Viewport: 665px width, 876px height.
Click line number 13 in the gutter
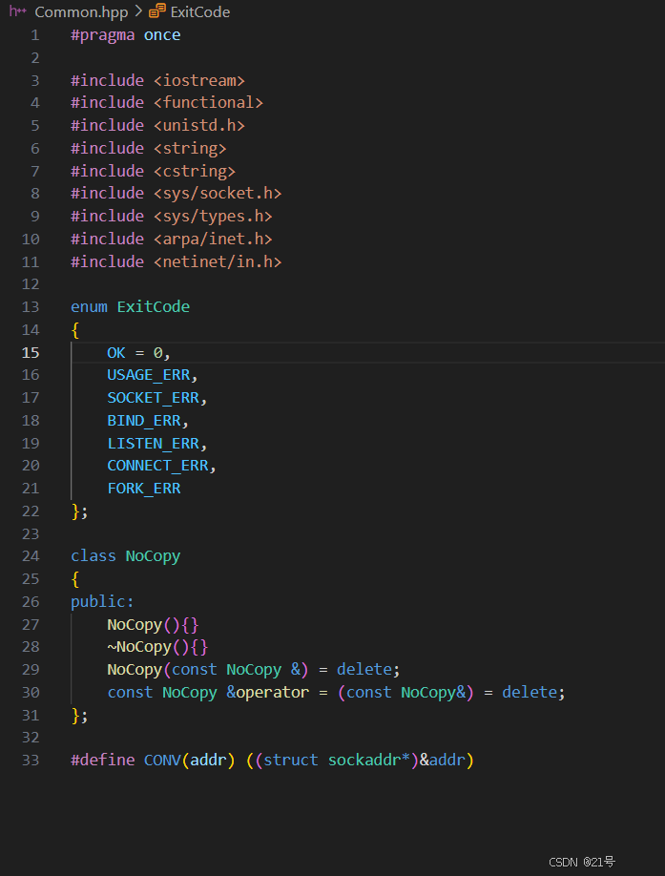pos(31,306)
